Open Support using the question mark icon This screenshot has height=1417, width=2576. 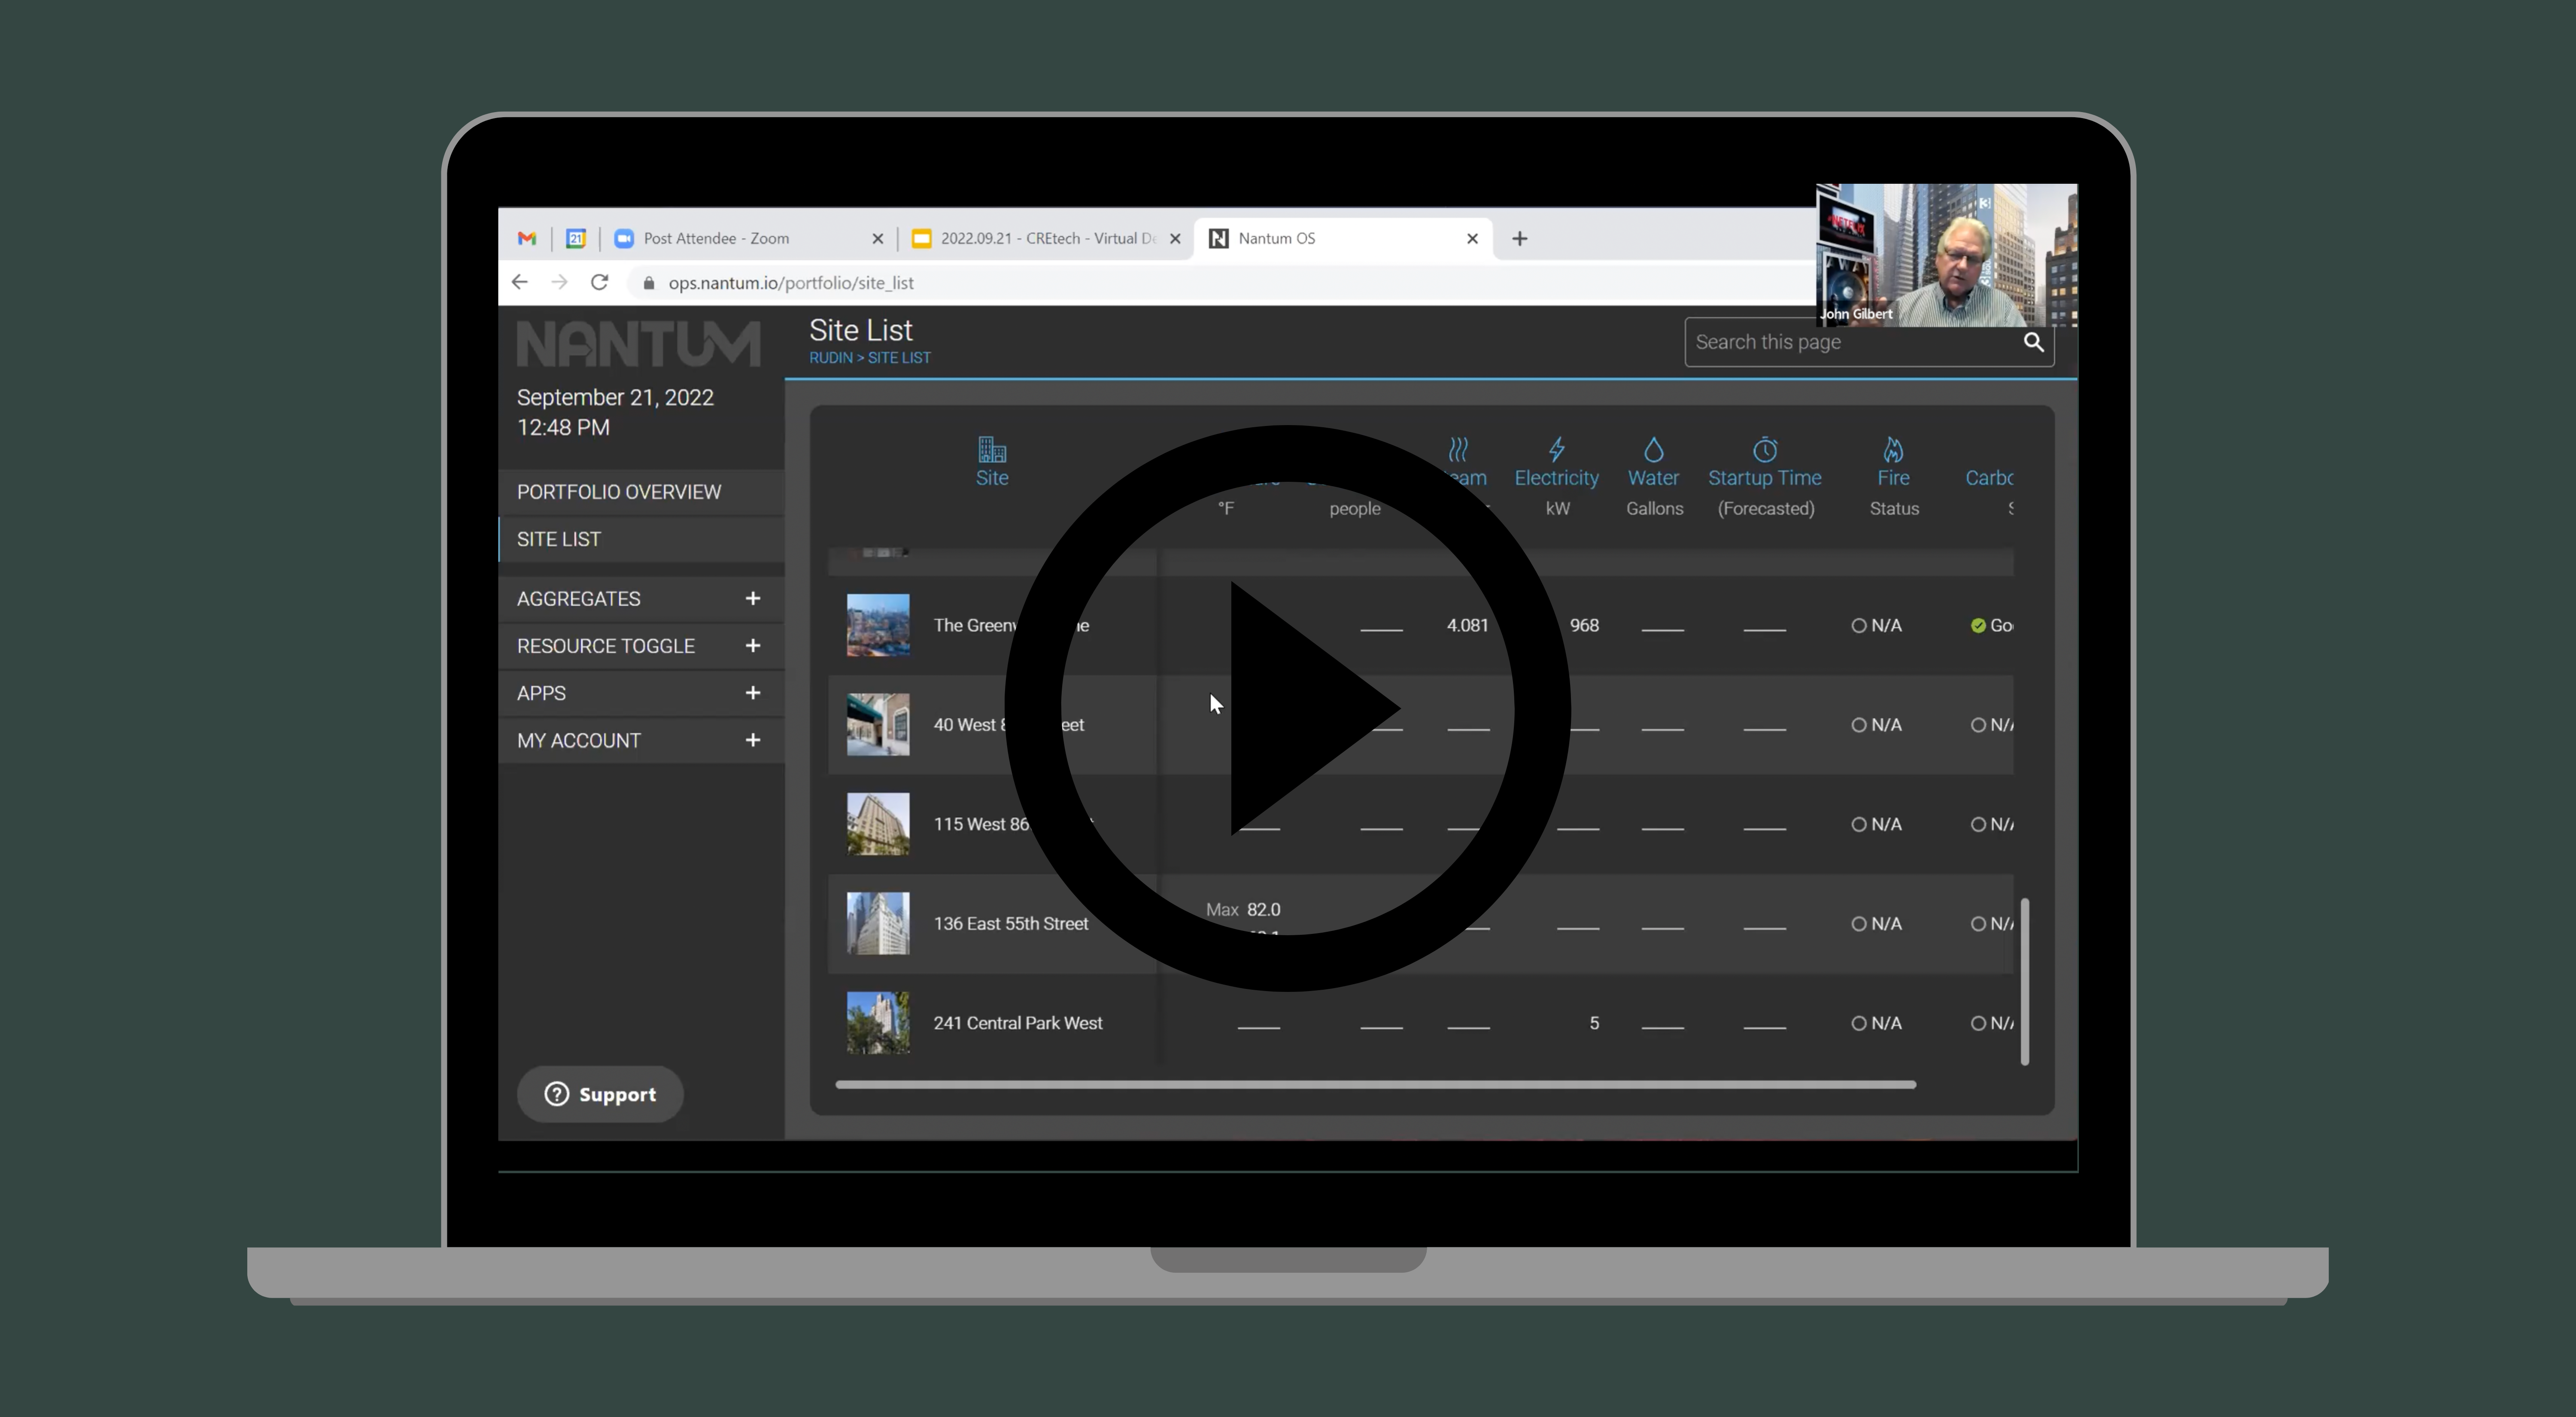point(557,1094)
